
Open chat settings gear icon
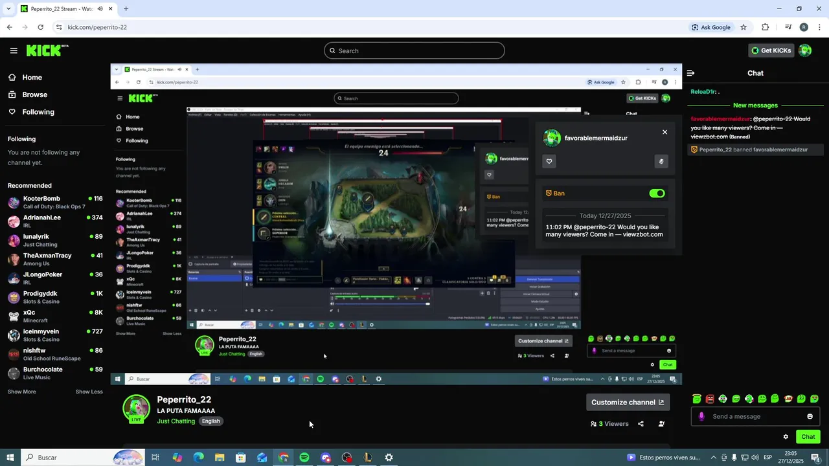pyautogui.click(x=786, y=437)
